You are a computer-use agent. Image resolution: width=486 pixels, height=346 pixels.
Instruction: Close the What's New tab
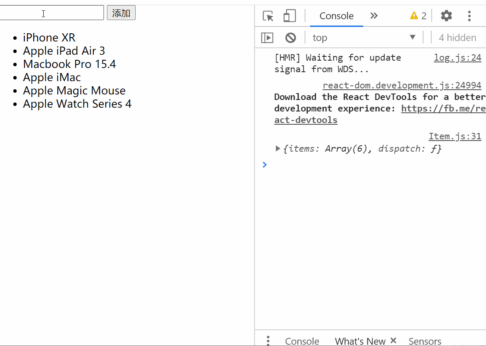(393, 340)
